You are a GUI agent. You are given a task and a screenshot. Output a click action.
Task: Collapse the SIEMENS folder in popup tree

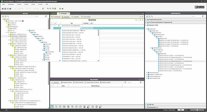click(34, 36)
